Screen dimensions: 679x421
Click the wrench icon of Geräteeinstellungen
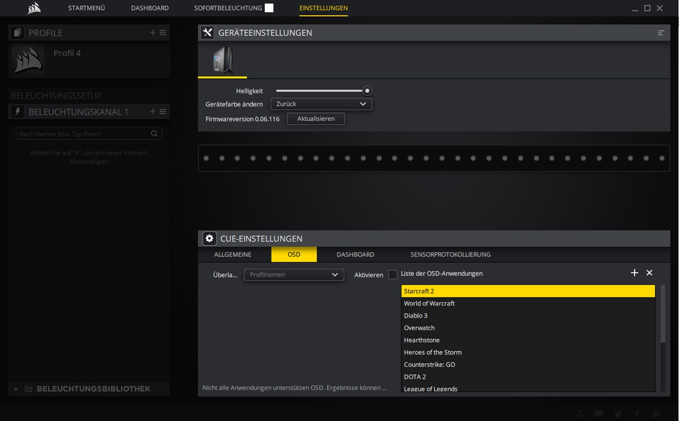click(x=207, y=32)
